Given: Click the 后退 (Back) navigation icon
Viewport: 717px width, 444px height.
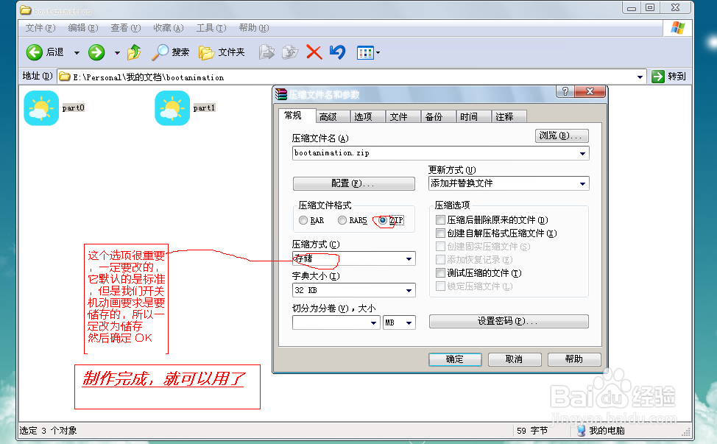Looking at the screenshot, I should [x=35, y=52].
